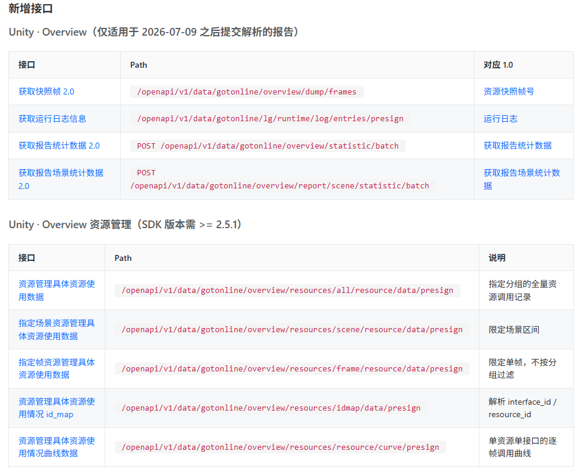Click the Path header in first table
581x473 pixels.
coord(139,65)
